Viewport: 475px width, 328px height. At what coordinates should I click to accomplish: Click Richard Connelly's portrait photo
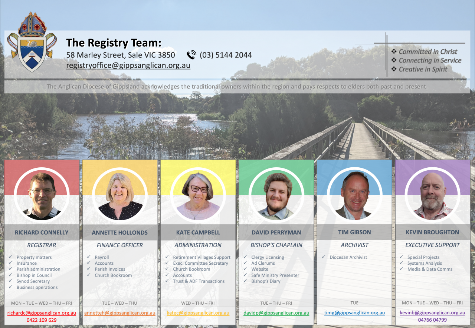(42, 195)
